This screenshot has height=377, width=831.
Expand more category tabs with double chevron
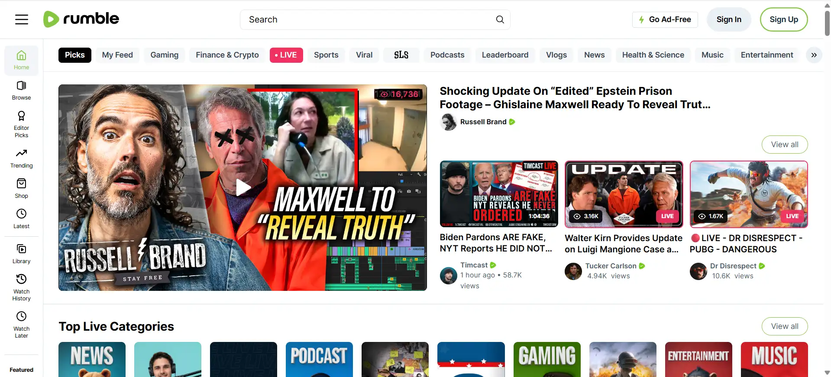click(x=814, y=55)
